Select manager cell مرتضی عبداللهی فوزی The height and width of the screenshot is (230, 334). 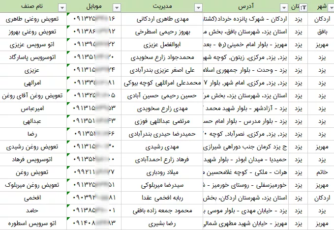point(162,121)
